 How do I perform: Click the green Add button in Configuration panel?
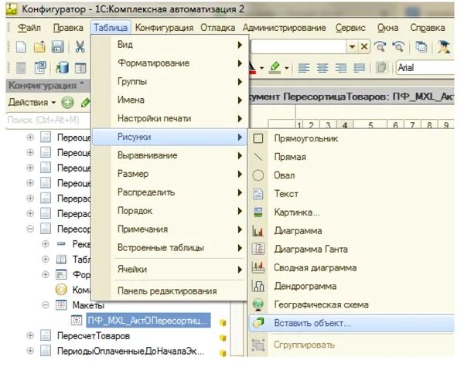67,102
